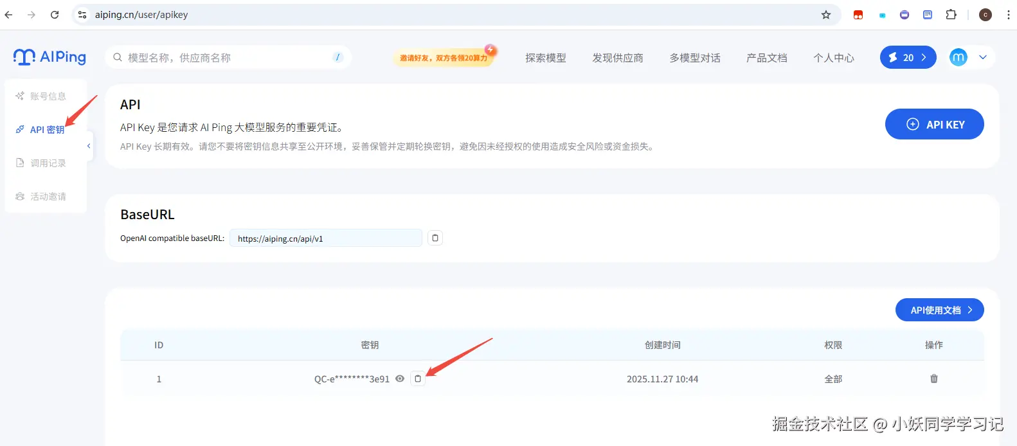Open the cyan browser extension icon
Screen dimensions: 1017x446
tap(882, 15)
